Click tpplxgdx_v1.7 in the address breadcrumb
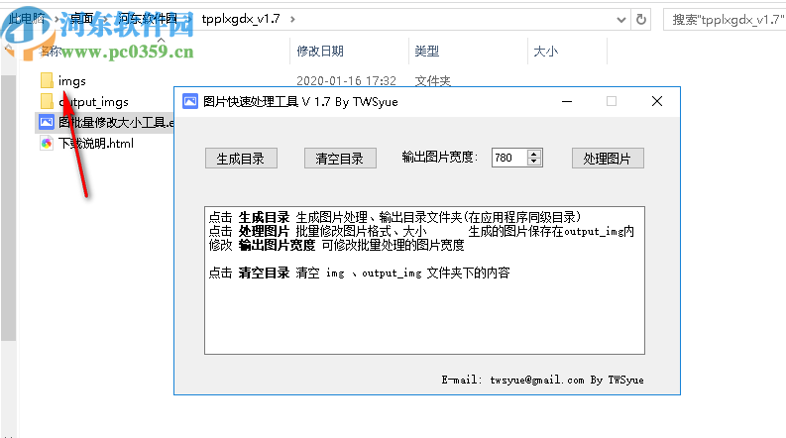 tap(241, 19)
